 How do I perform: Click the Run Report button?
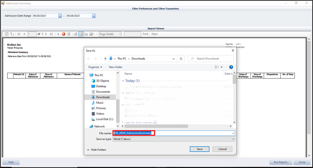tap(281, 162)
